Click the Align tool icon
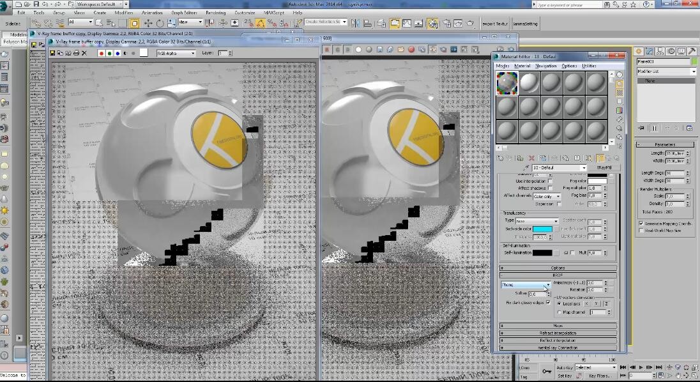Image resolution: width=700 pixels, height=382 pixels. [x=368, y=23]
